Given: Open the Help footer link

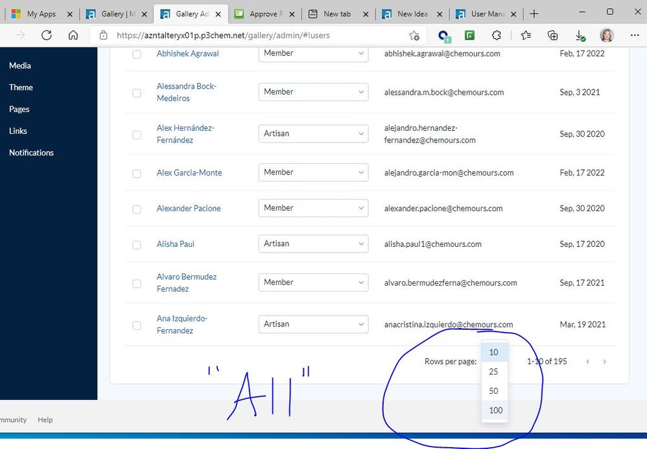Looking at the screenshot, I should click(x=45, y=420).
